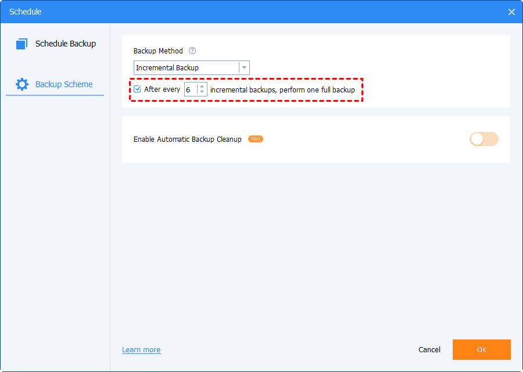Enable Automatic Backup Cleanup toggle
The image size is (523, 372).
coord(483,139)
